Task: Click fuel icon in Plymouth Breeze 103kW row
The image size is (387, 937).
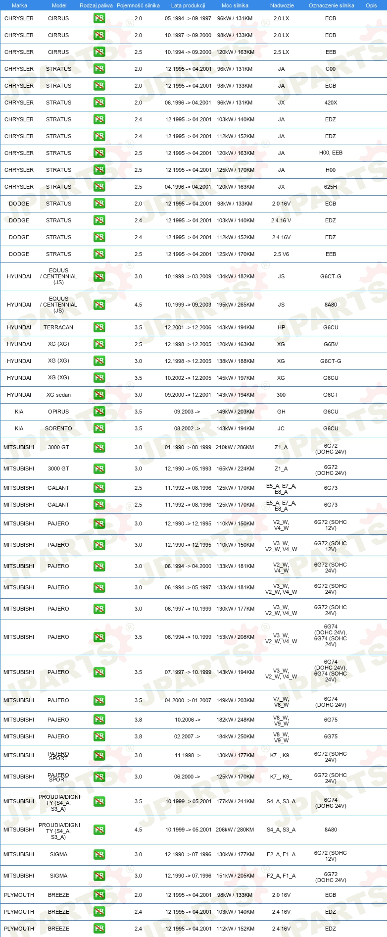Action: click(x=99, y=912)
